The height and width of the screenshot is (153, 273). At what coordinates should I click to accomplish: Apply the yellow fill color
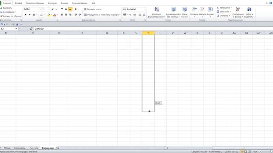(x=49, y=15)
